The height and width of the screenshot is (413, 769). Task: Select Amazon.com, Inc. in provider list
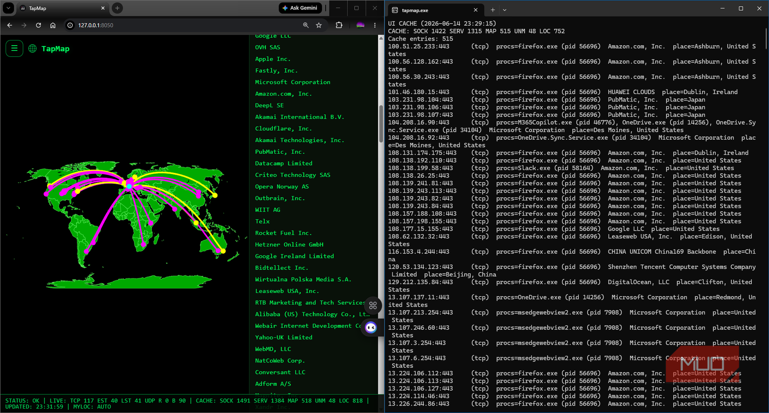point(283,94)
